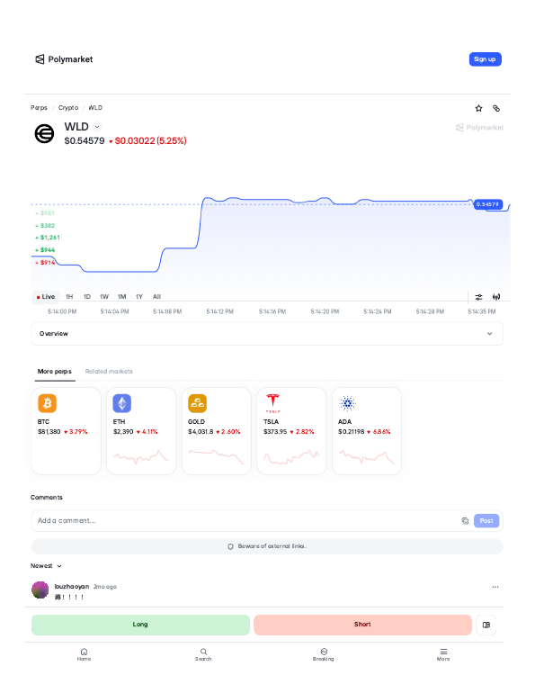Open the ADA perp card
The width and height of the screenshot is (535, 693).
[x=367, y=431]
